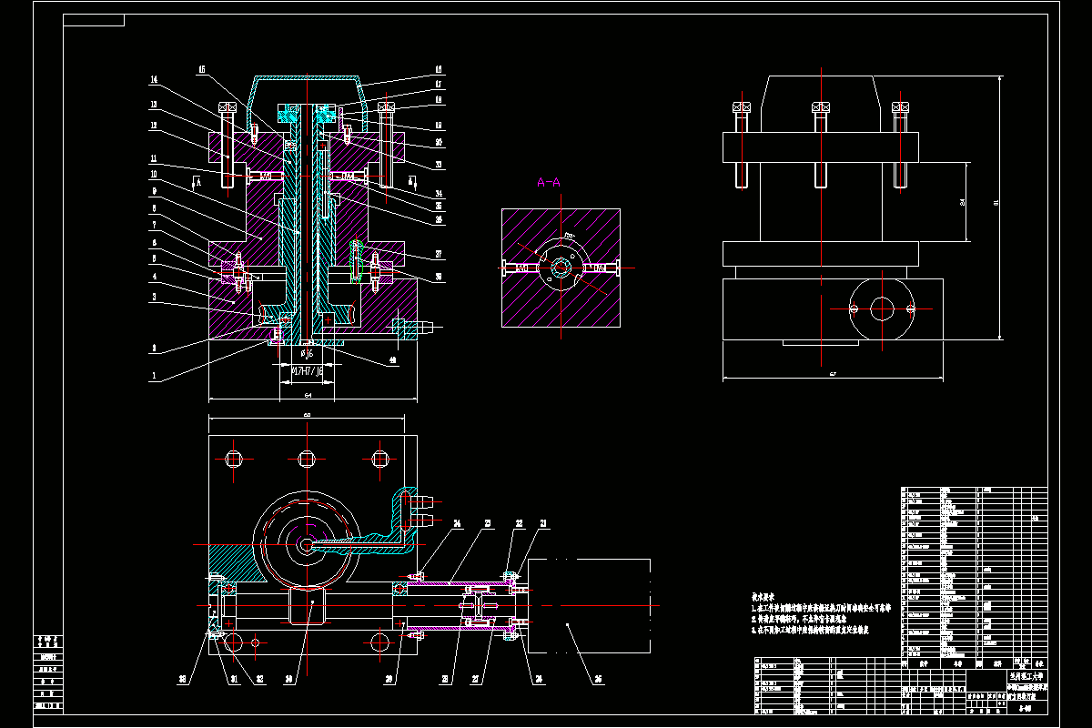Screen dimensions: 1092x728
Task: Click part balloon number 16
Action: pyautogui.click(x=438, y=69)
